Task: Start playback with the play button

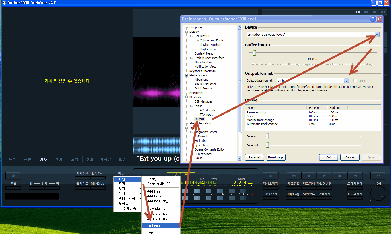Action: click(324, 176)
